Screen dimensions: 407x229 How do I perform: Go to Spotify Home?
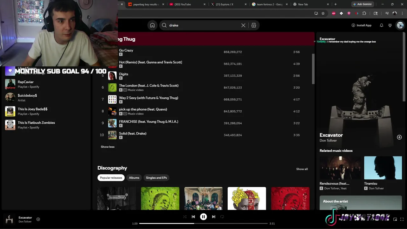tap(152, 25)
